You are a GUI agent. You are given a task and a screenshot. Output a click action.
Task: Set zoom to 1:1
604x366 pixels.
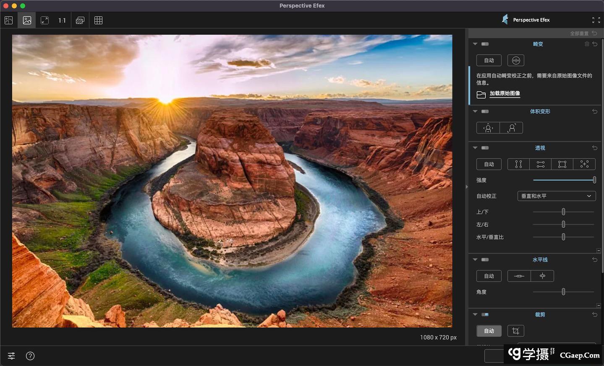[62, 20]
